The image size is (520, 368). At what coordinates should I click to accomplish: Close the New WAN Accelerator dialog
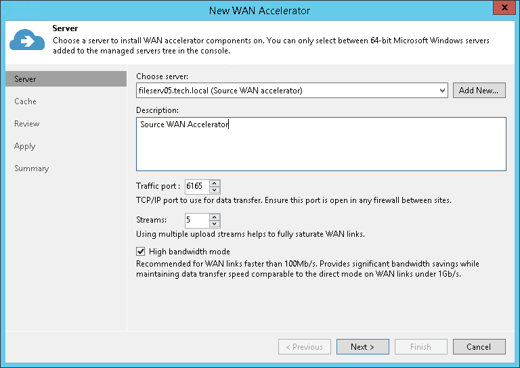point(502,9)
